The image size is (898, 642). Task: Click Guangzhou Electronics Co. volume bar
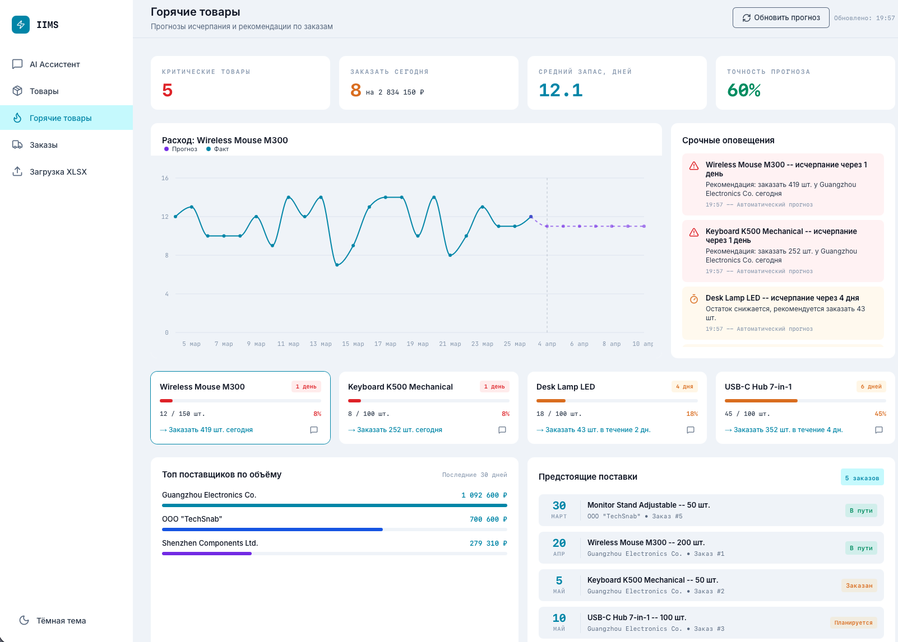click(334, 505)
